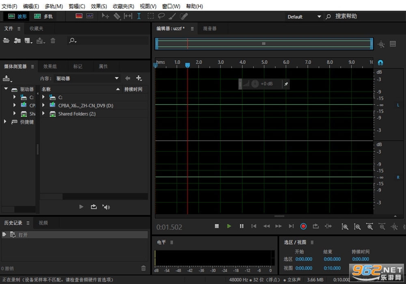Open the 效果(S) menu
Image resolution: width=406 pixels, height=284 pixels.
tap(99, 6)
